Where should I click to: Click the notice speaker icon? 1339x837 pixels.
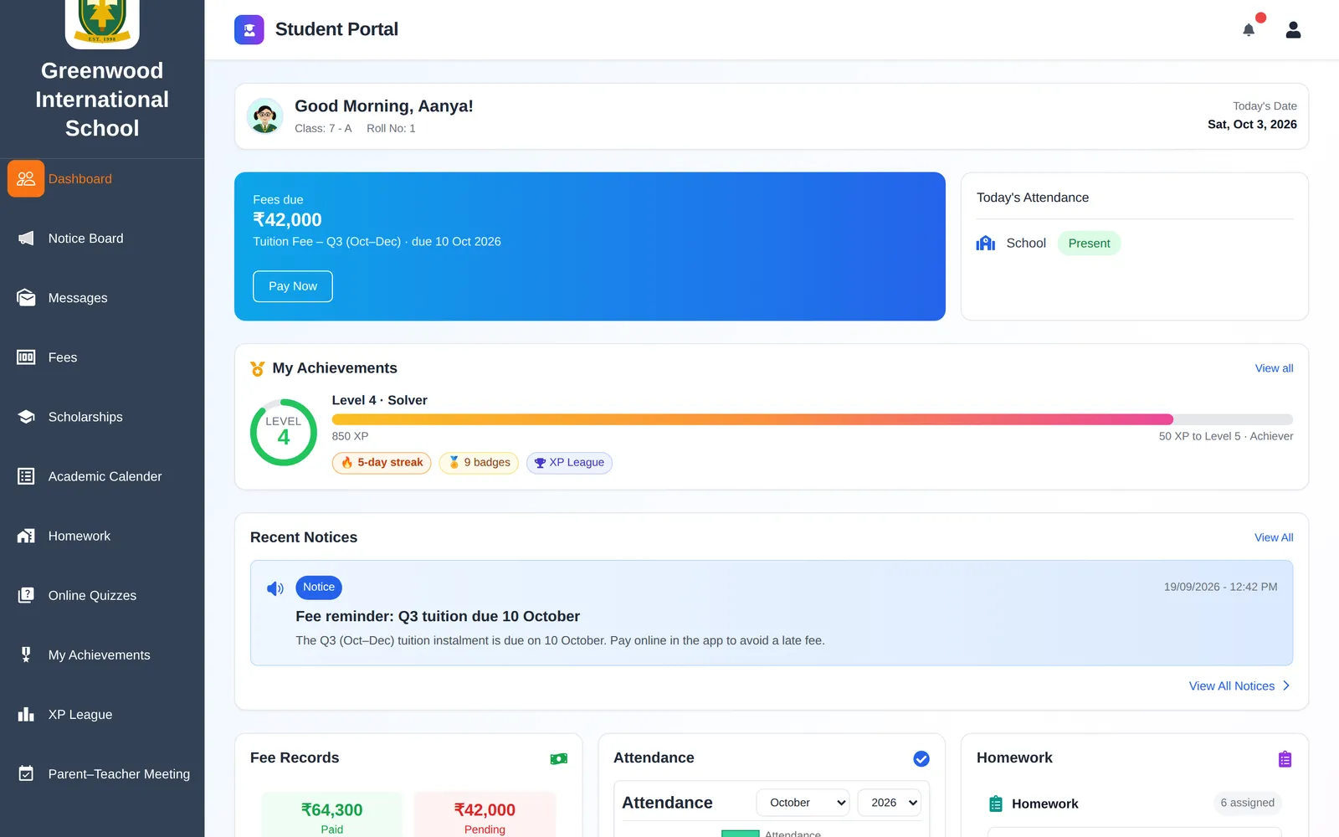coord(275,588)
